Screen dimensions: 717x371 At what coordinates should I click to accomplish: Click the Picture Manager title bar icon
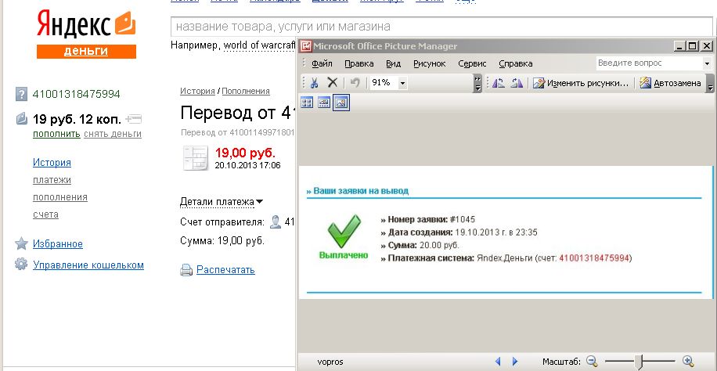click(x=305, y=45)
